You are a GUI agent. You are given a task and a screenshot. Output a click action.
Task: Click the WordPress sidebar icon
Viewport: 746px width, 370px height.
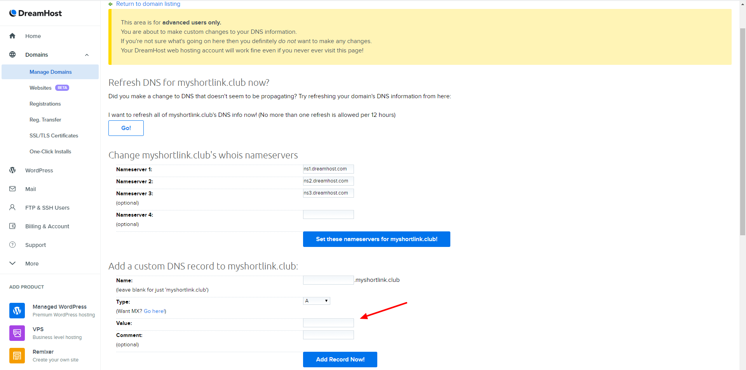(12, 170)
